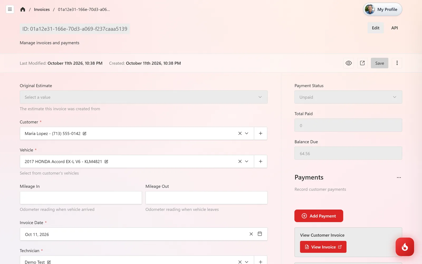The width and height of the screenshot is (422, 264).
Task: Switch to the Edit tab
Action: 376,28
